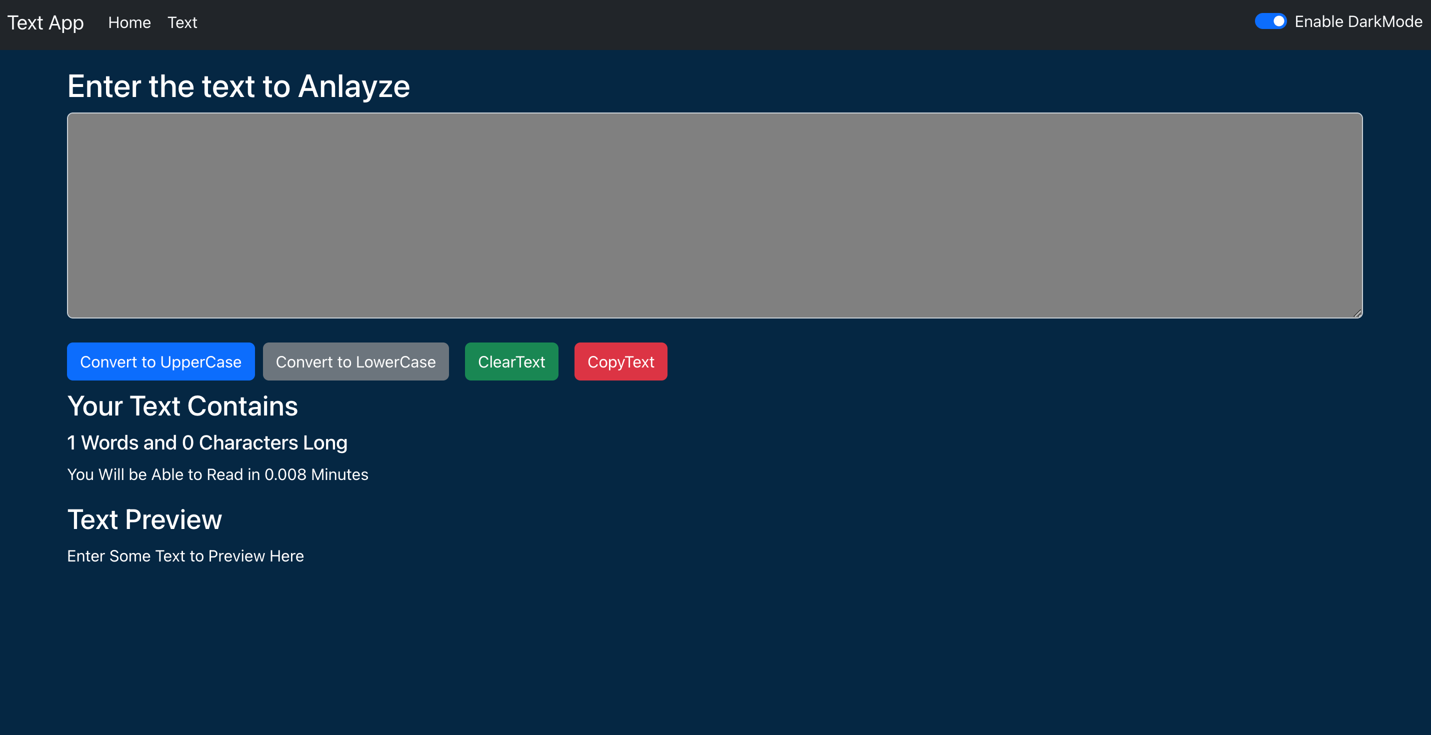The height and width of the screenshot is (735, 1431).
Task: Click the Text App brand logo
Action: click(x=45, y=23)
